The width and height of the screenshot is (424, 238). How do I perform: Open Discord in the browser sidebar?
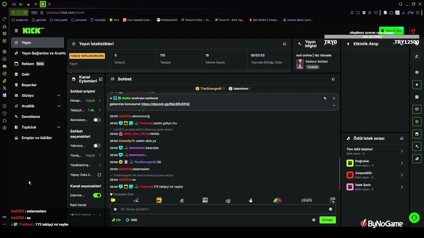coord(4,66)
